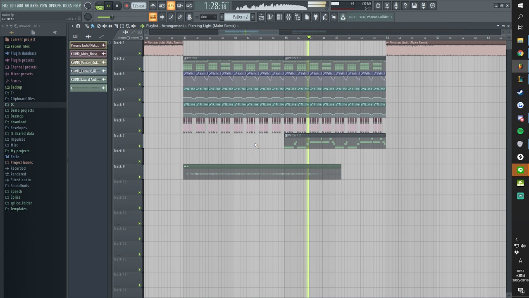This screenshot has height=298, width=529.
Task: Open the playlist options arrow menu
Action: coord(72,26)
